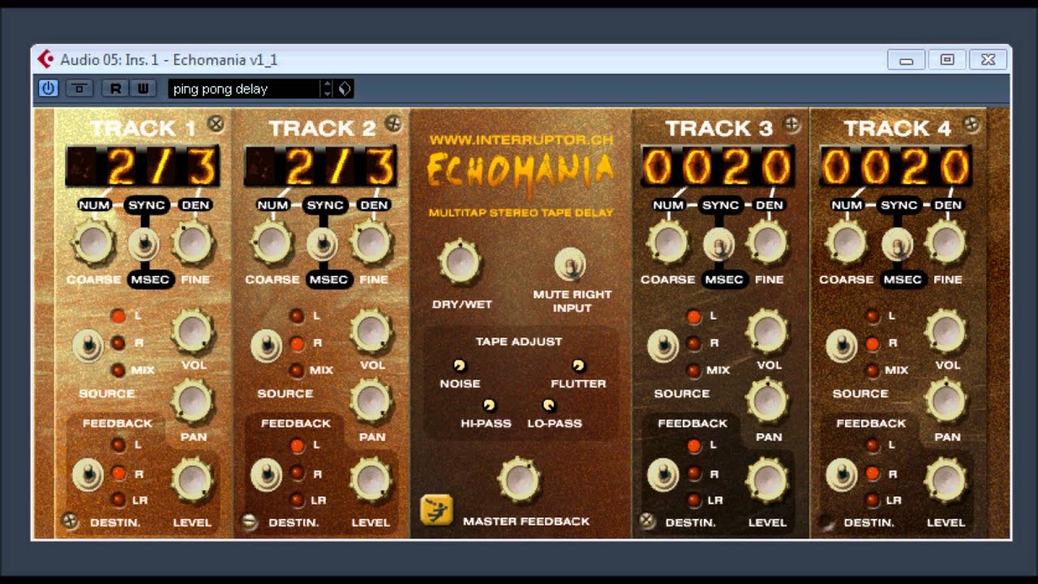Viewport: 1038px width, 584px height.
Task: Click the Track 4 0020 nixie display
Action: pos(896,166)
